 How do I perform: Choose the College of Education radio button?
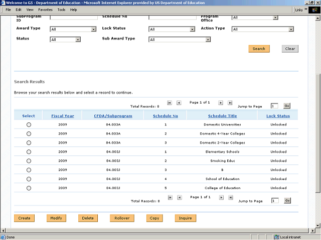[29, 188]
